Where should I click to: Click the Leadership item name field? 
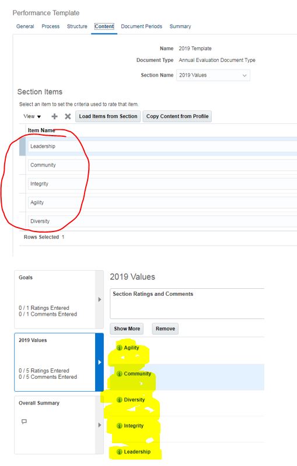click(163, 146)
